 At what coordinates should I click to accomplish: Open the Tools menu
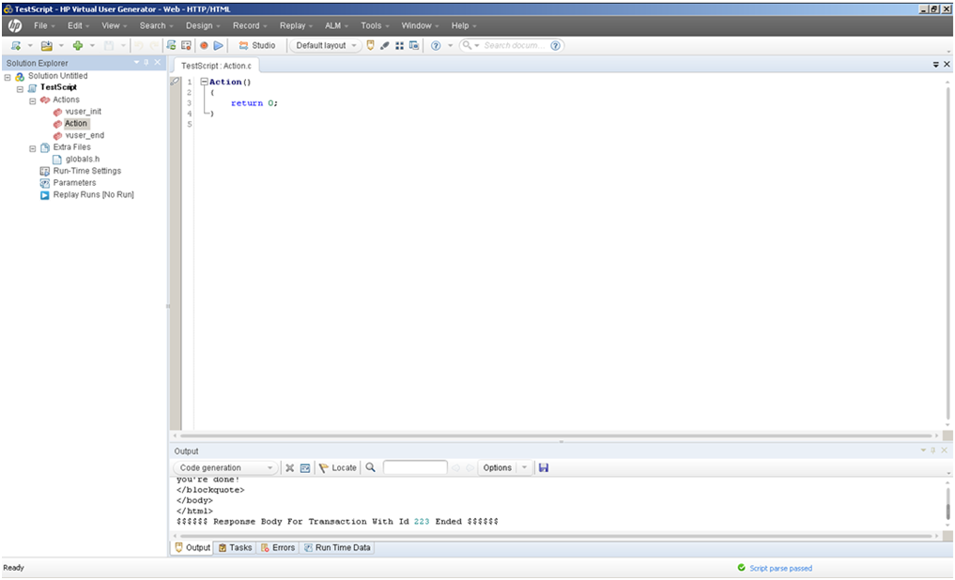[x=375, y=25]
